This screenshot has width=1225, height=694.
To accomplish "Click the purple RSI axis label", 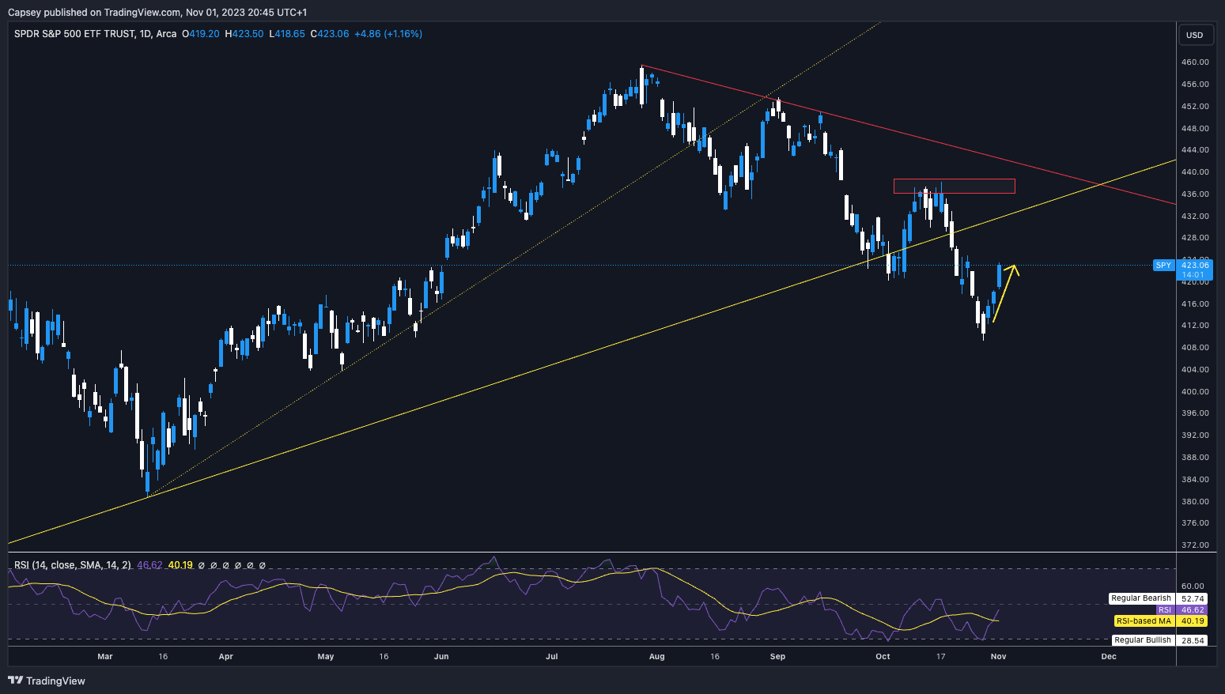I will click(1164, 610).
